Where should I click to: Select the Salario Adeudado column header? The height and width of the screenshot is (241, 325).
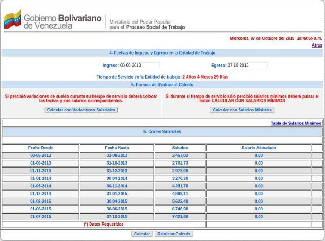pyautogui.click(x=259, y=148)
